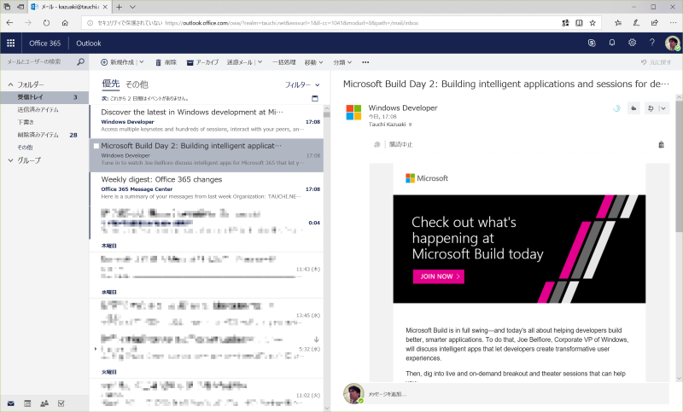Click the Microsoft logo in the email body
Viewport: 683px width, 412px height.
tap(427, 178)
